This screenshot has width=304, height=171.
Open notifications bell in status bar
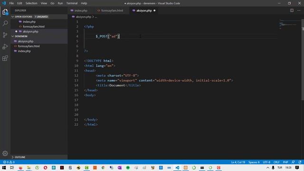click(x=300, y=162)
